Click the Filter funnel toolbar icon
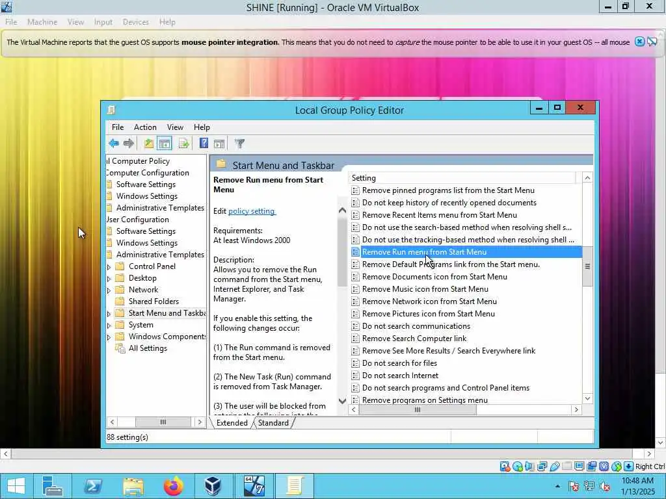The image size is (666, 499). (239, 144)
